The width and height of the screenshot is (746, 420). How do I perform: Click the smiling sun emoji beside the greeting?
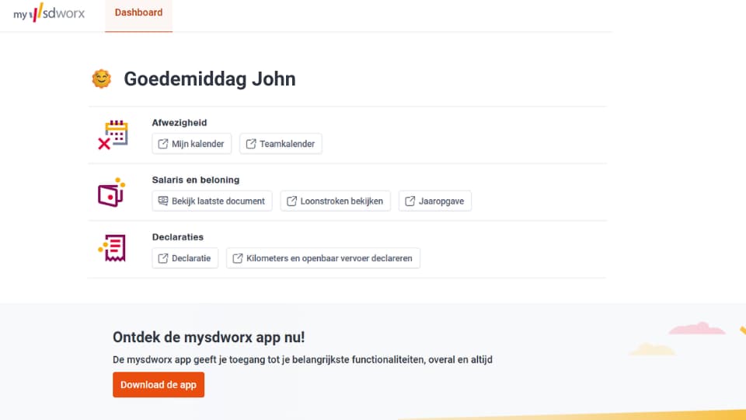pyautogui.click(x=101, y=79)
